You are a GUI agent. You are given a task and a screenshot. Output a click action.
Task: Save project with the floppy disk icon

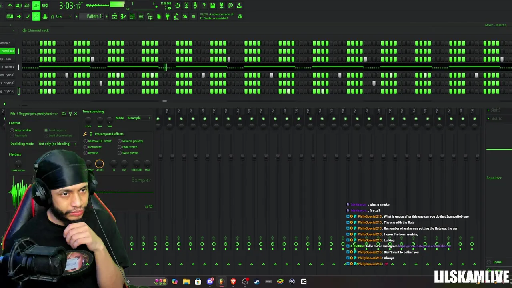[x=213, y=6]
